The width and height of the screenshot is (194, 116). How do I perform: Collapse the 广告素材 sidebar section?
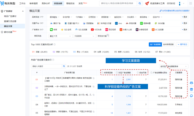[x=23, y=11]
